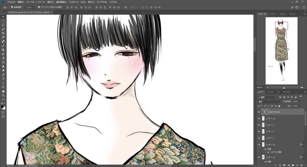307x167 pixels.
Task: Hide layer レイヤー 1
Action: [x=259, y=138]
